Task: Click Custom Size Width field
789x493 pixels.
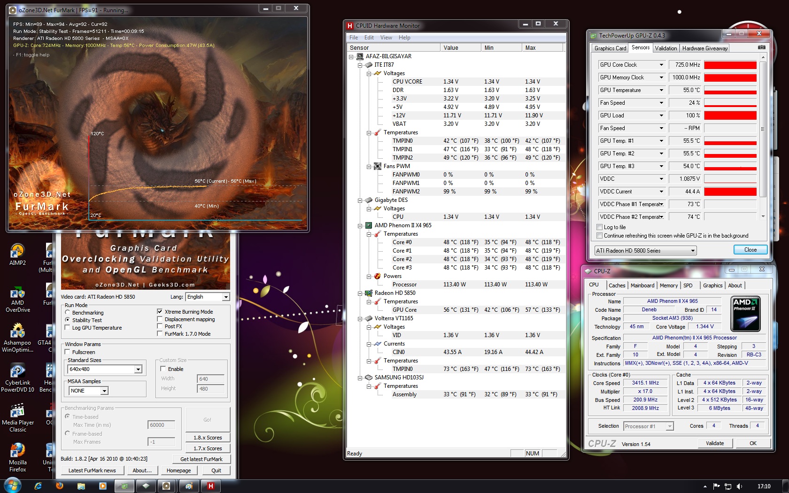Action: (x=210, y=379)
